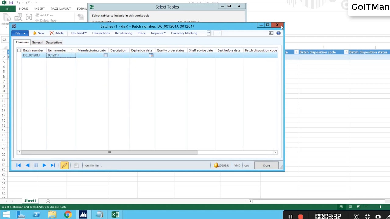Open the Excel FILE tab

[x=7, y=9]
